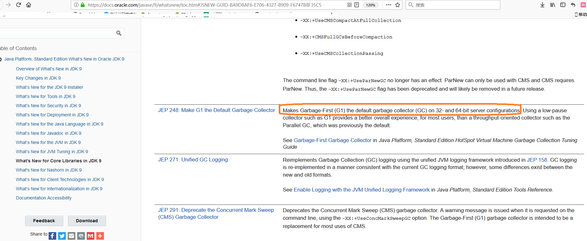Click the table of contents search magnifier
Viewport: 587px width, 241px height.
[x=119, y=33]
